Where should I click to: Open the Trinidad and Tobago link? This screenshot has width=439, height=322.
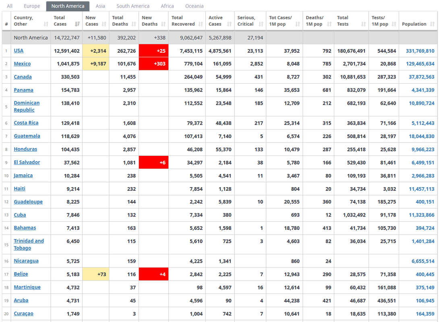click(x=29, y=244)
